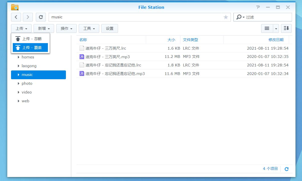The width and height of the screenshot is (302, 181).
Task: Expand the music folder tree arrow
Action: (19, 75)
